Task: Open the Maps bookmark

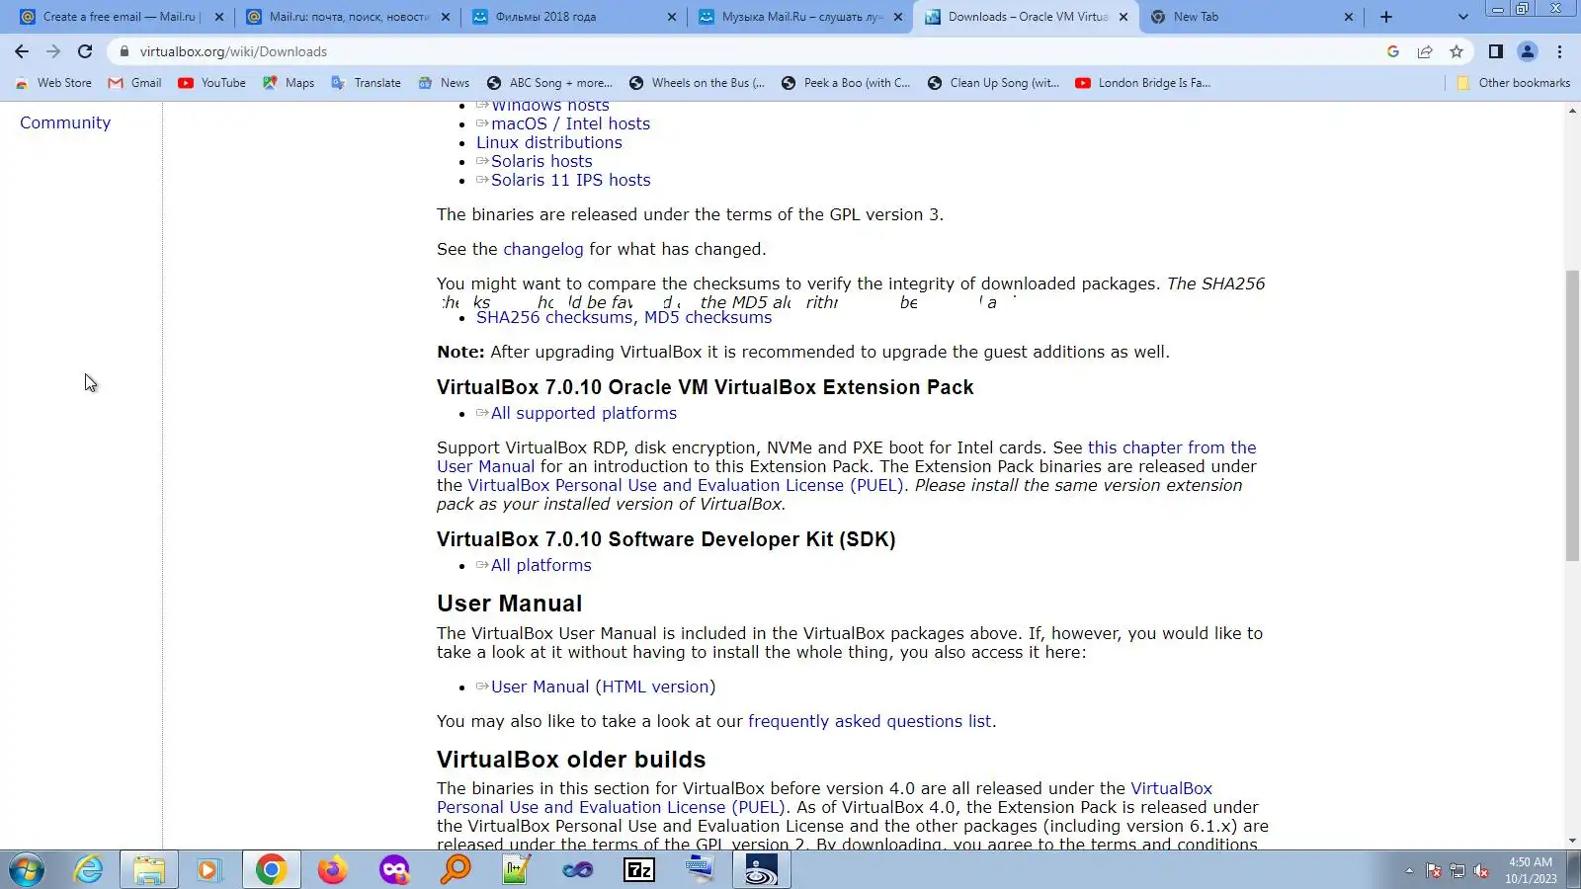Action: (289, 83)
